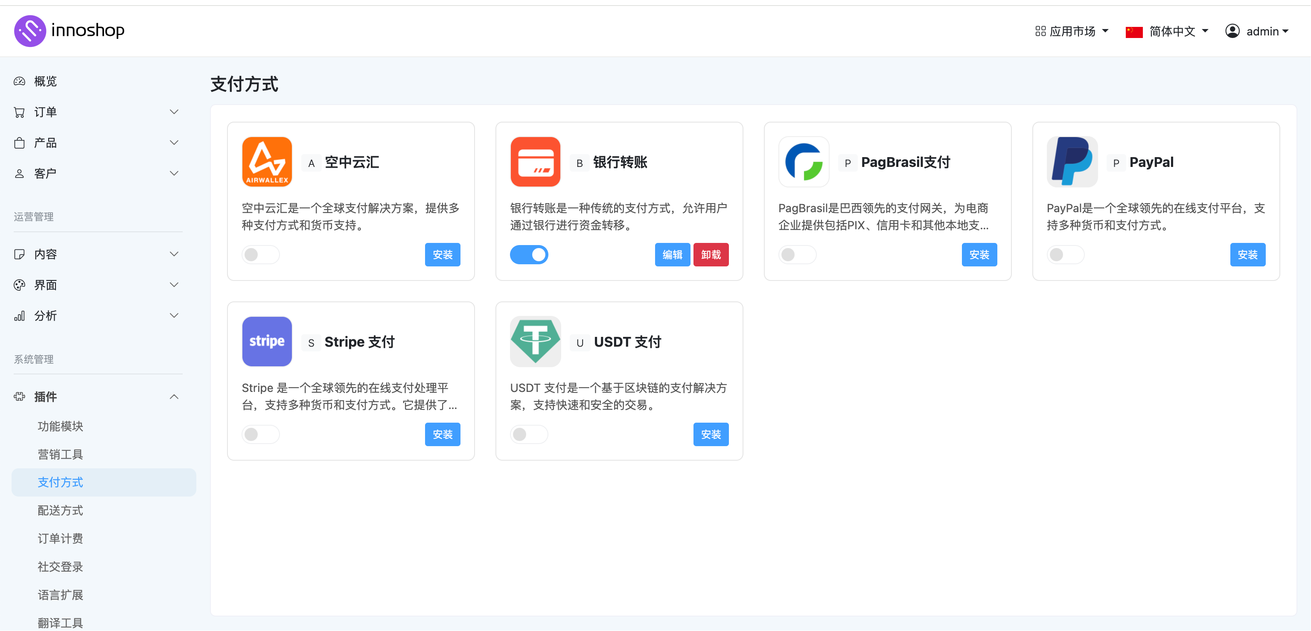
Task: Click the innoshop logo icon
Action: pos(30,31)
